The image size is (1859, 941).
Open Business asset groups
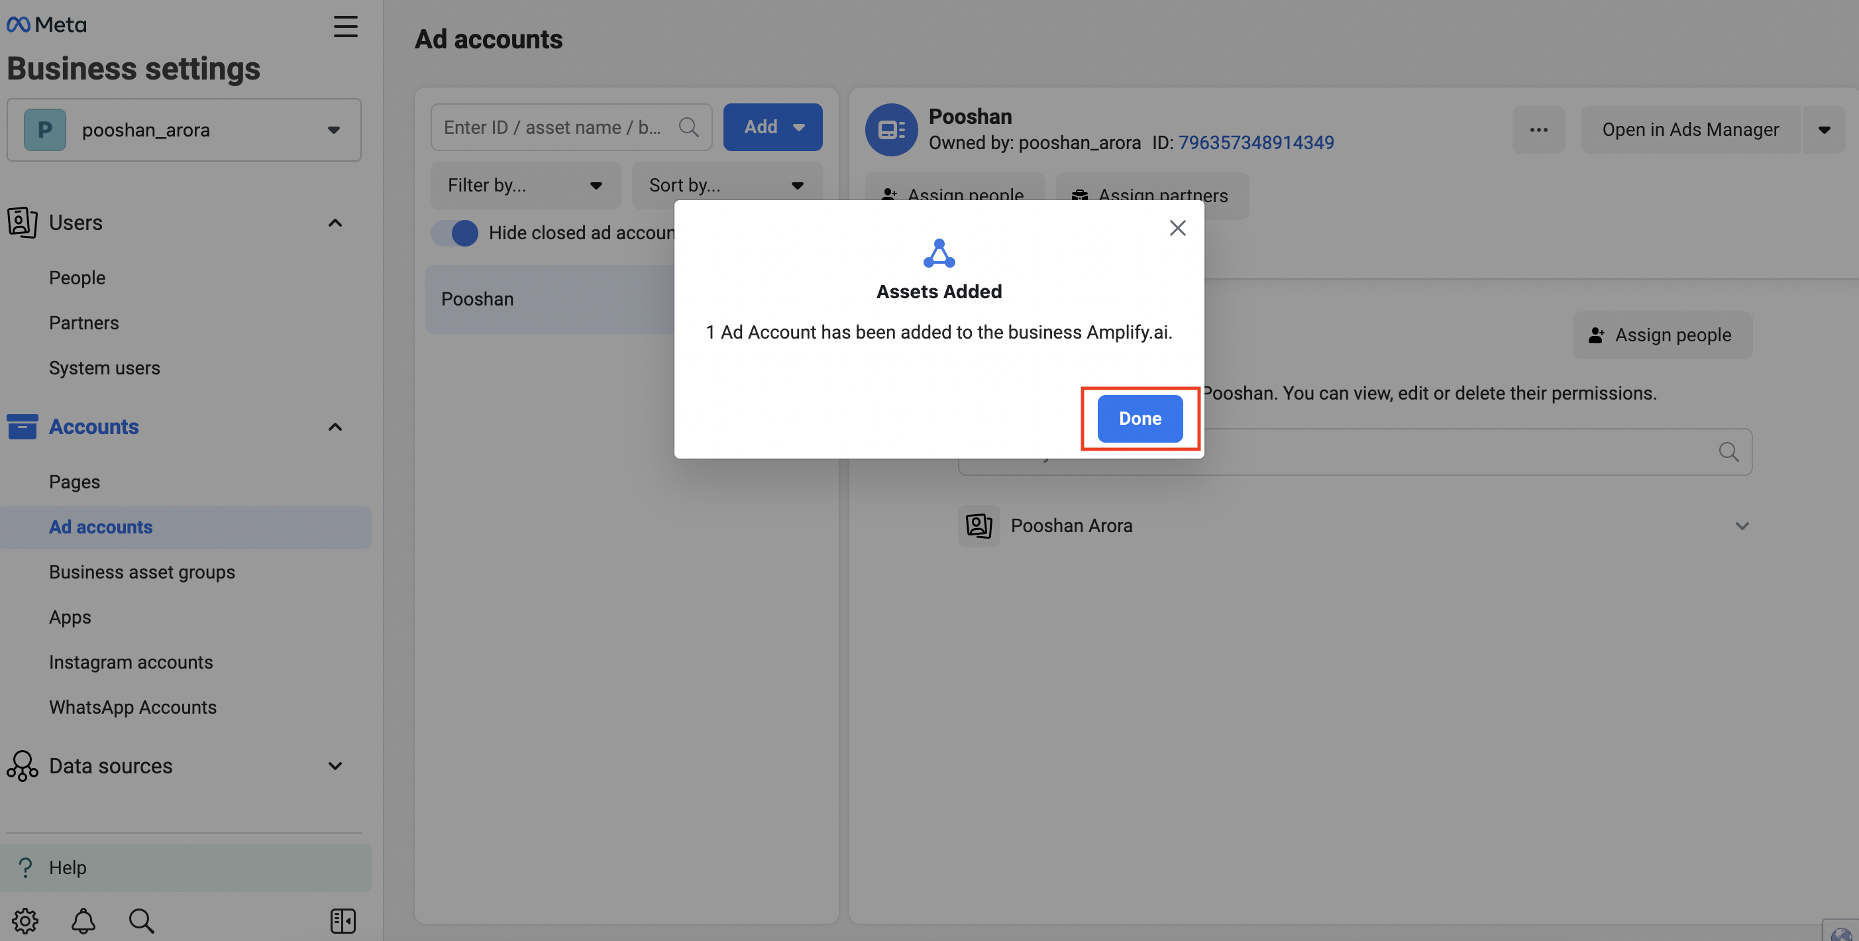click(x=142, y=573)
